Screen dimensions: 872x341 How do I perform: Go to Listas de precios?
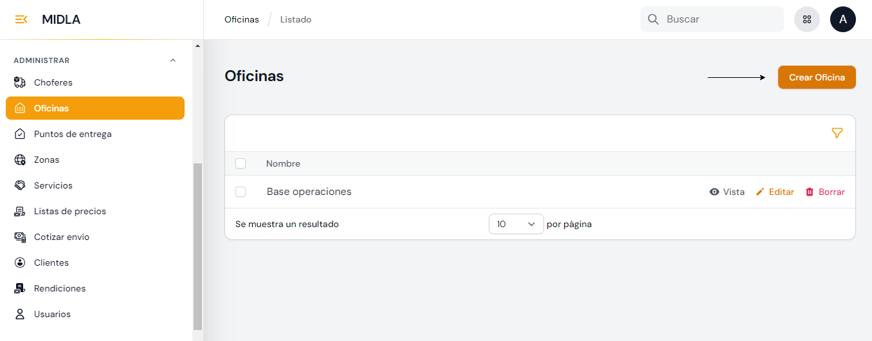69,211
